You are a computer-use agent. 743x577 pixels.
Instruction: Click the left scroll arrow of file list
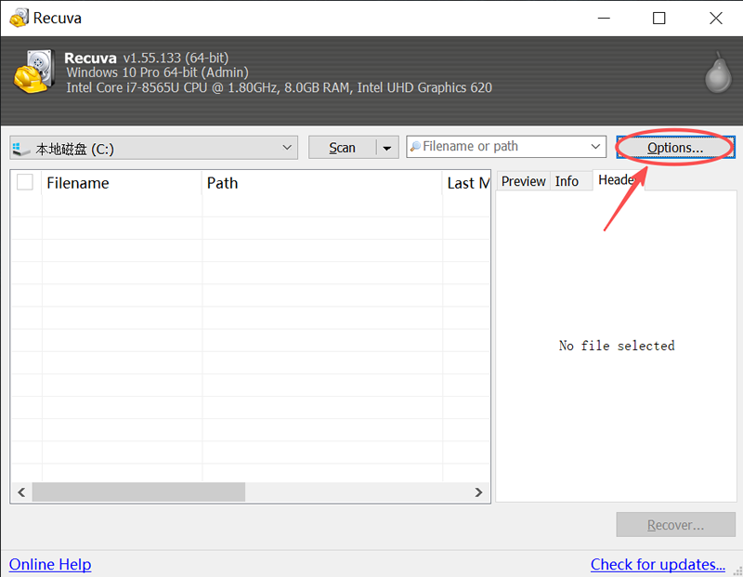(x=21, y=492)
